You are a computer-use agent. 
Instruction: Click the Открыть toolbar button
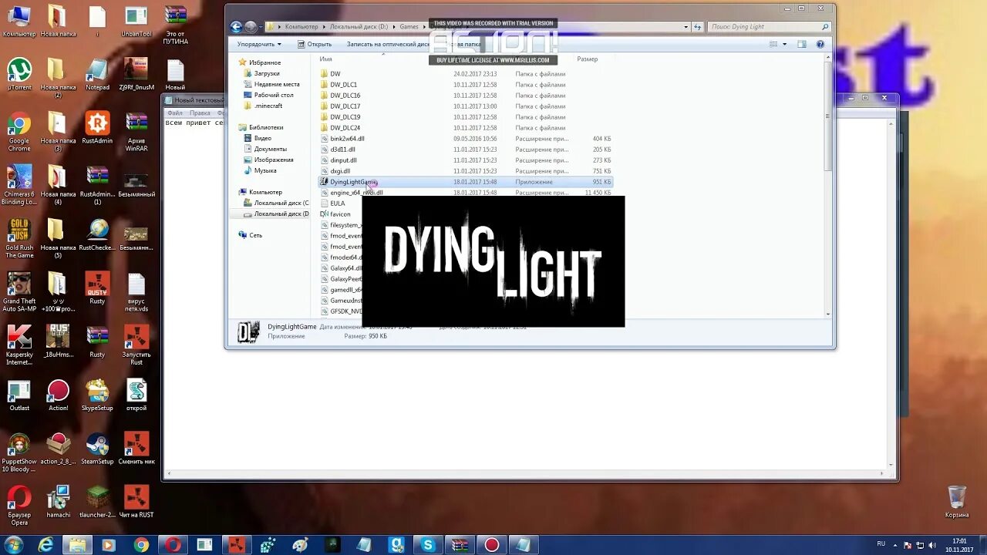coord(315,44)
